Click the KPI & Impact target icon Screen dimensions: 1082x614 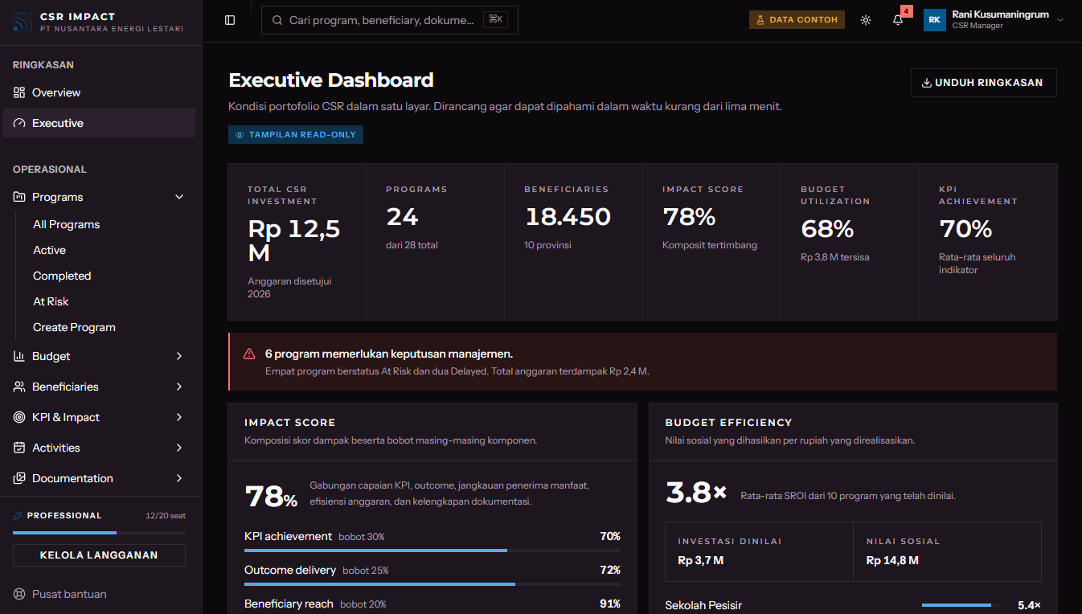coord(19,417)
